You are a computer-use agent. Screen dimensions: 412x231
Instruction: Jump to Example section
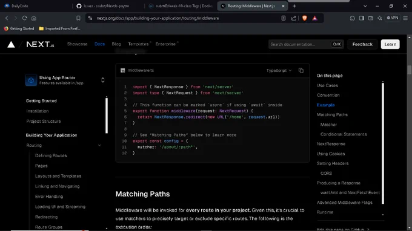tap(326, 105)
